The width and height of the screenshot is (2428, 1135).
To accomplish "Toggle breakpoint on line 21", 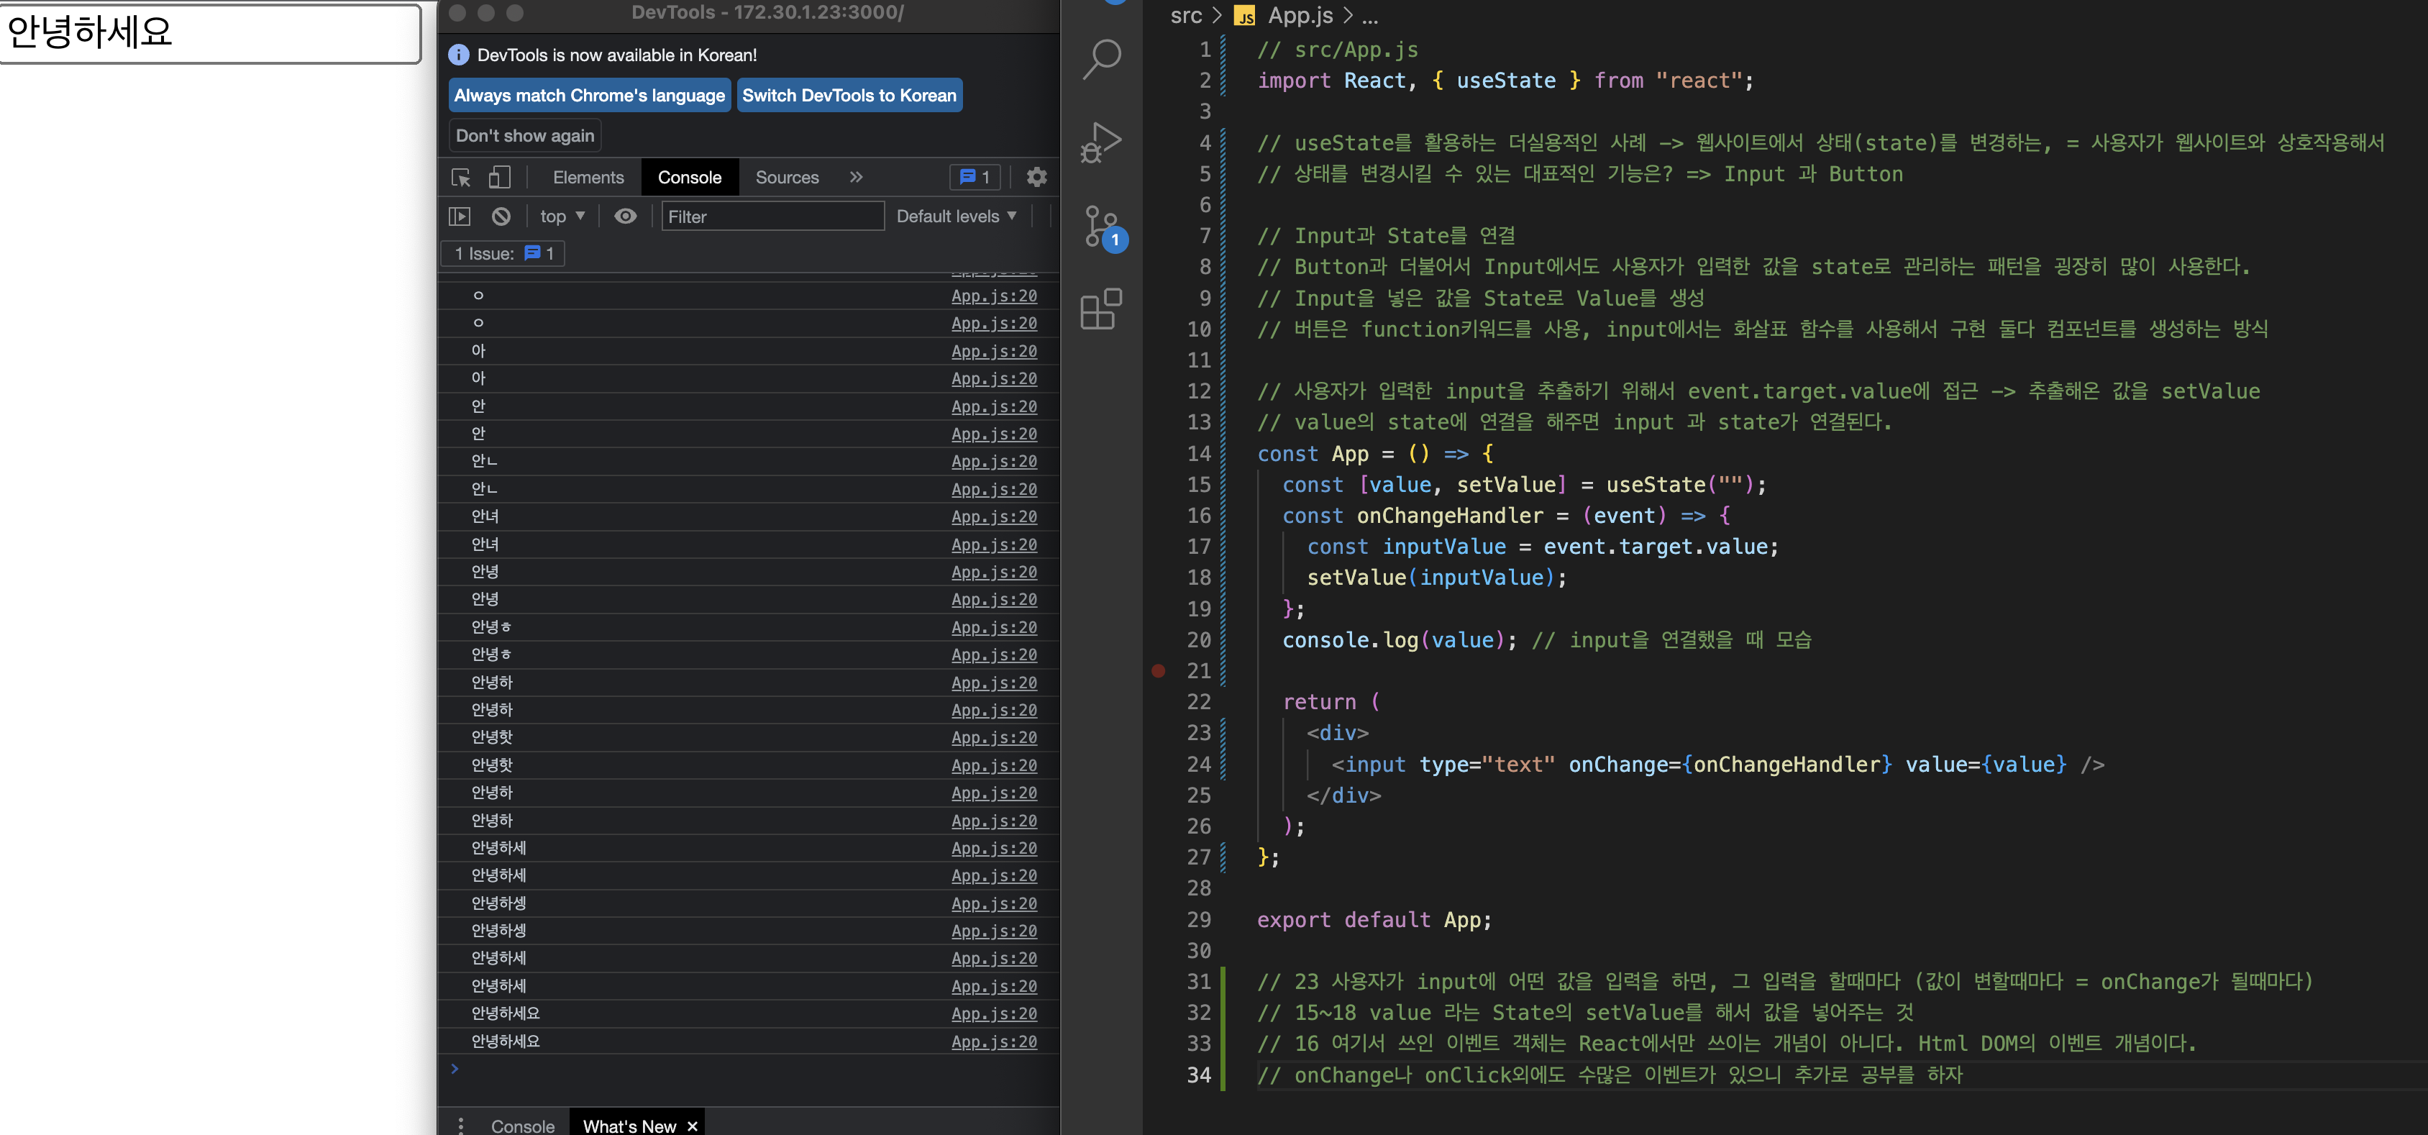I will (1159, 671).
